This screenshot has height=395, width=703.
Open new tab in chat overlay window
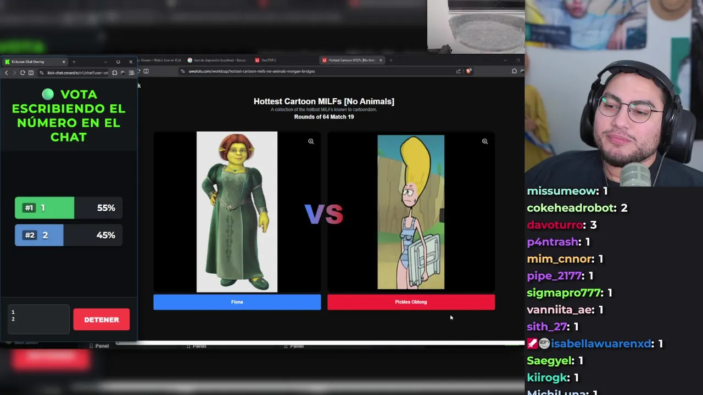coord(74,61)
